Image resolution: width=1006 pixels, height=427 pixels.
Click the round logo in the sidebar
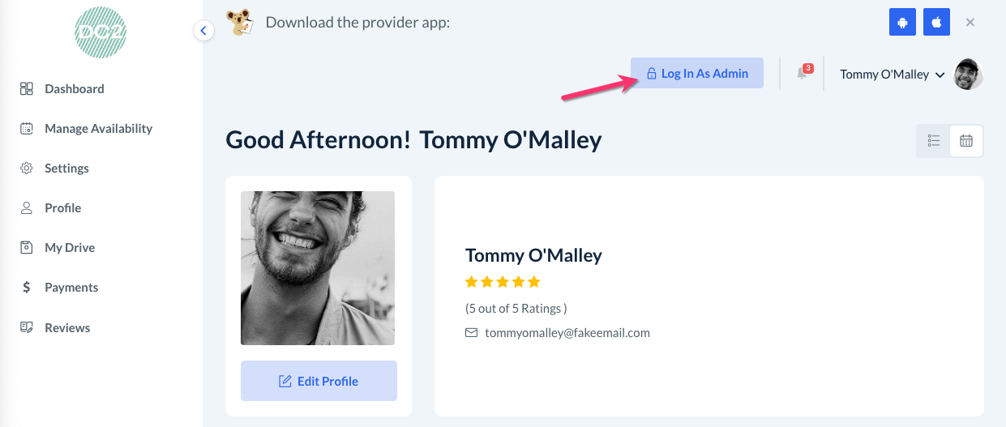(101, 33)
